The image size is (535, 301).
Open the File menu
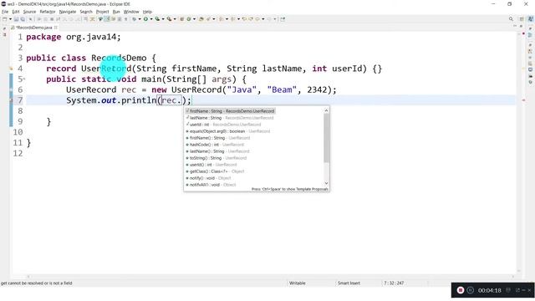pyautogui.click(x=5, y=12)
